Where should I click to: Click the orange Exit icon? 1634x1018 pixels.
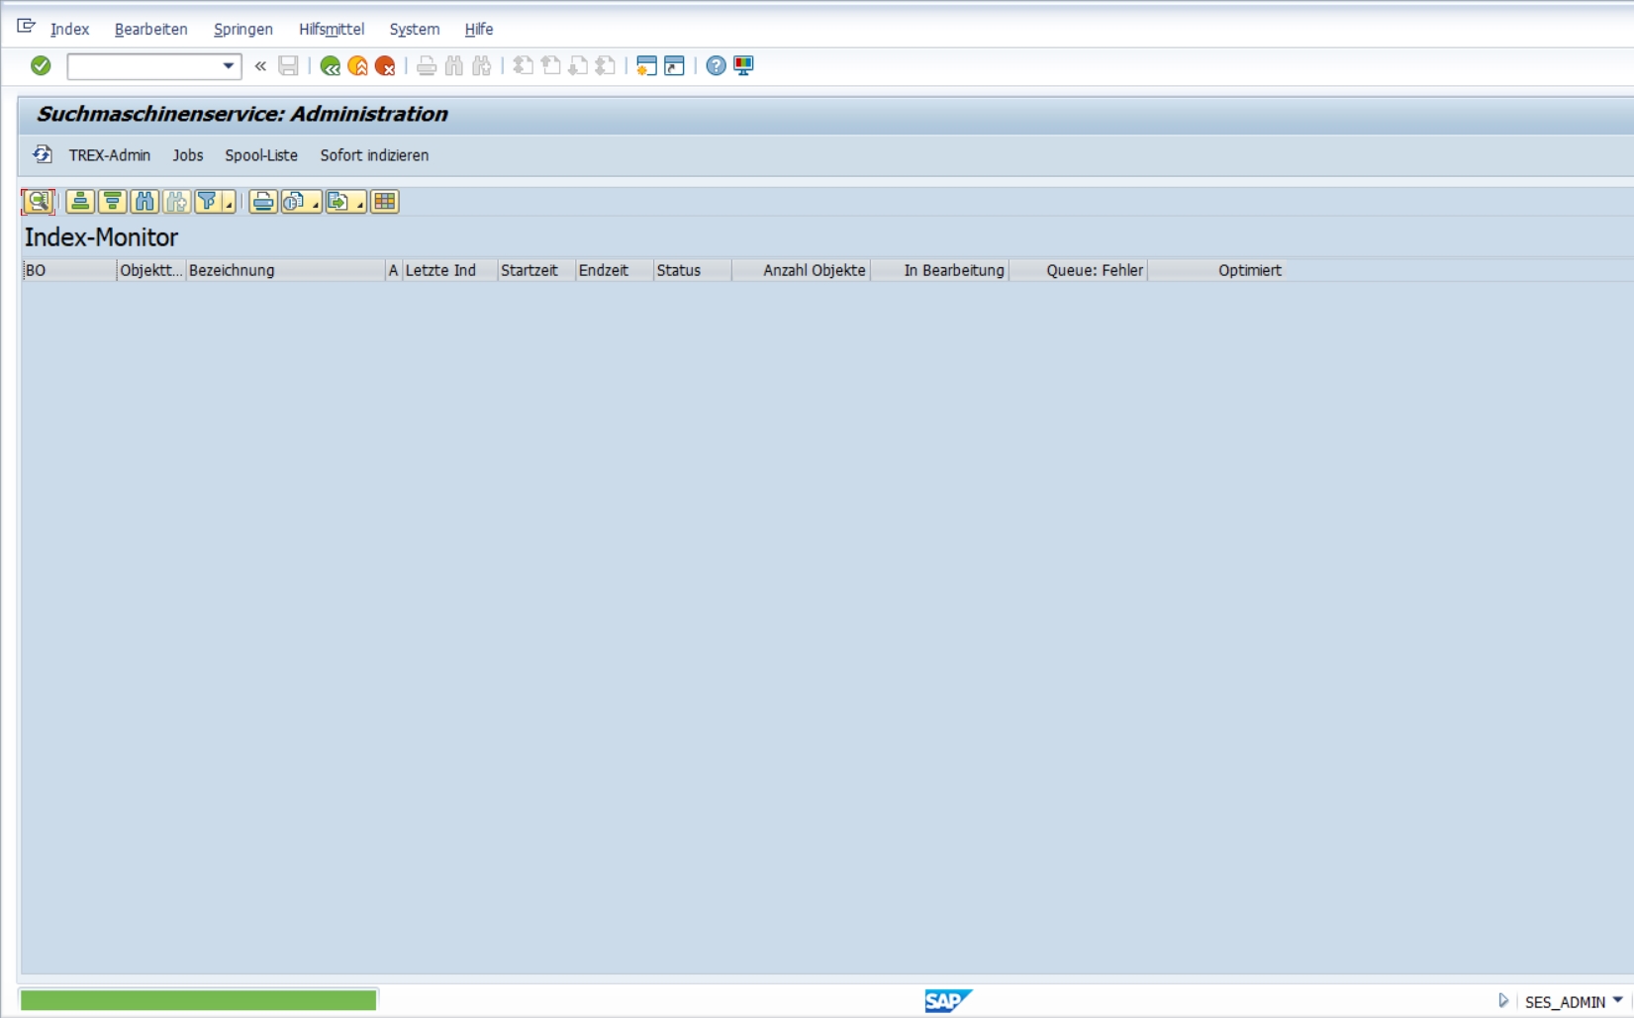pyautogui.click(x=357, y=66)
